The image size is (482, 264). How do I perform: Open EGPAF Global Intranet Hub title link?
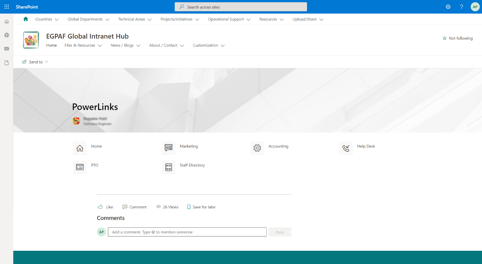[x=87, y=36]
